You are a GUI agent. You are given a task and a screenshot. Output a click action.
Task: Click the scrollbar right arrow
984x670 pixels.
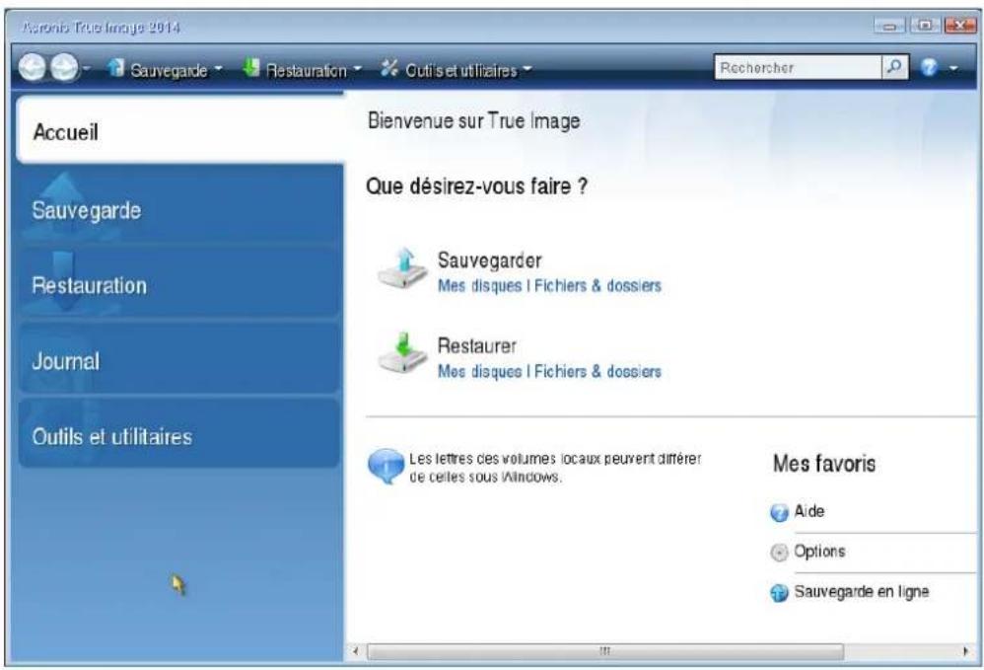pos(965,651)
